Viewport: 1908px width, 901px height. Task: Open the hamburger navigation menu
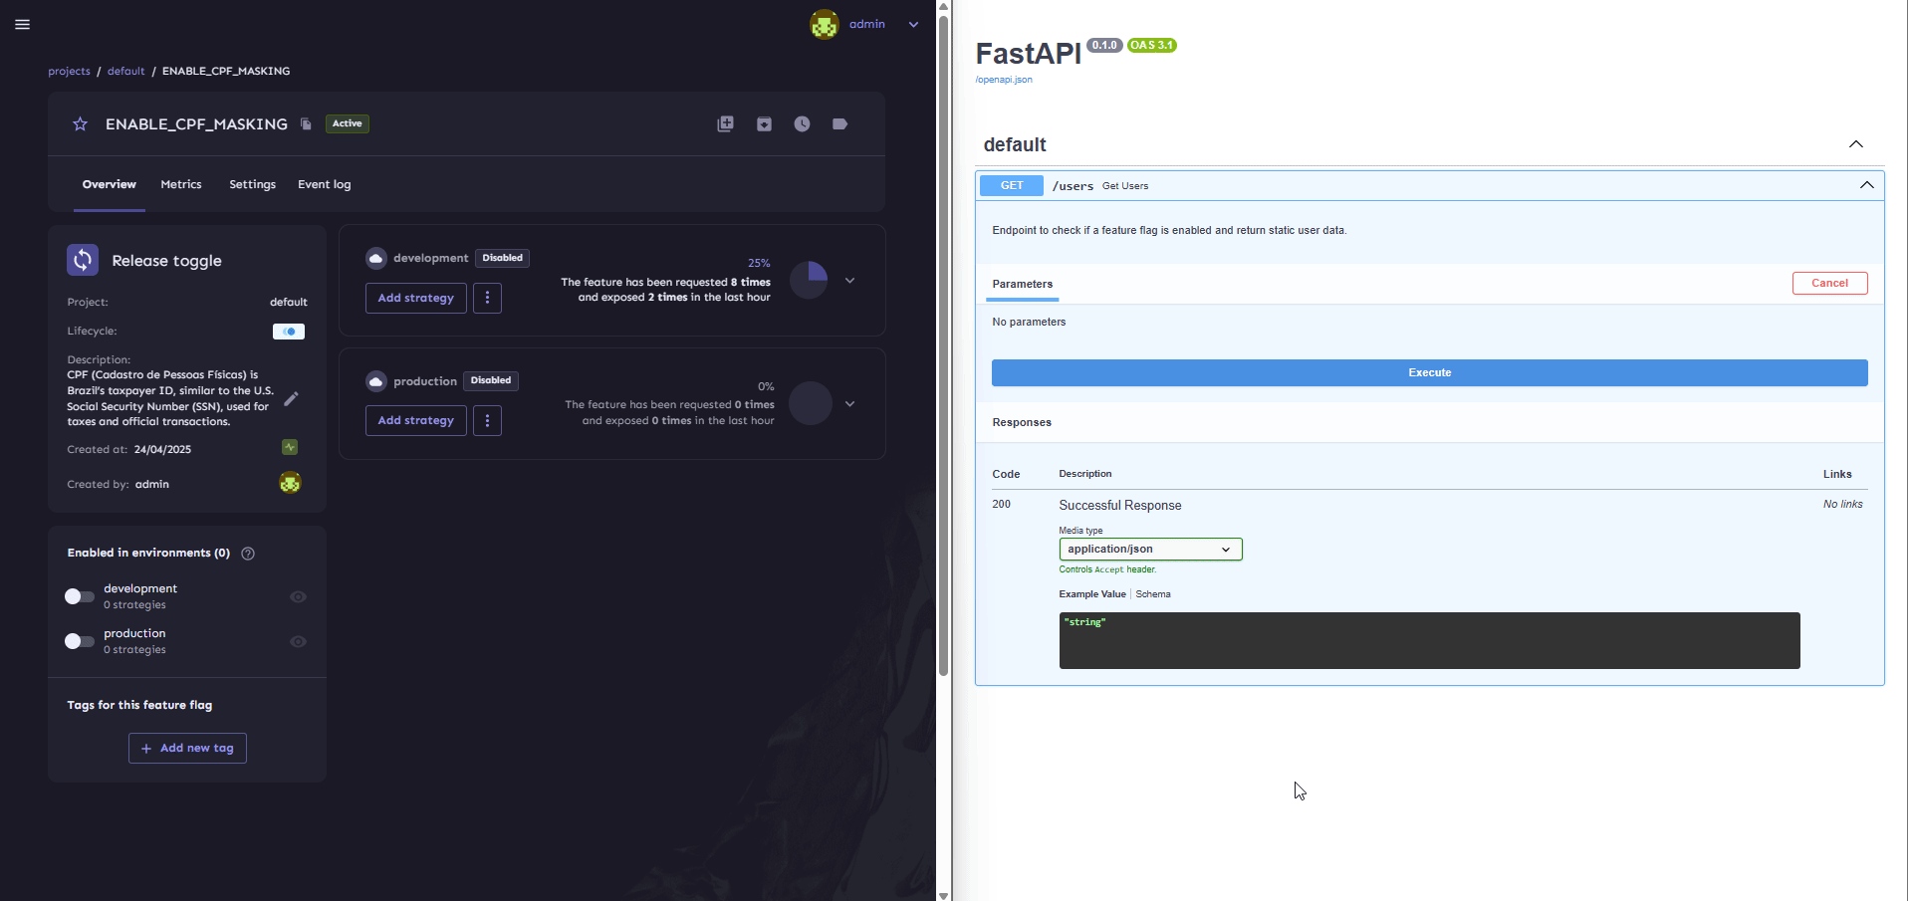point(23,25)
